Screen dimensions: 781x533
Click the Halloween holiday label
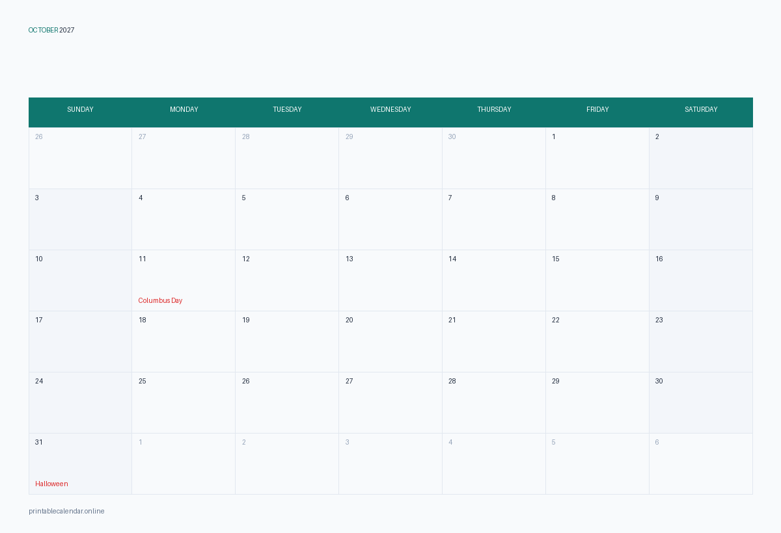[51, 484]
